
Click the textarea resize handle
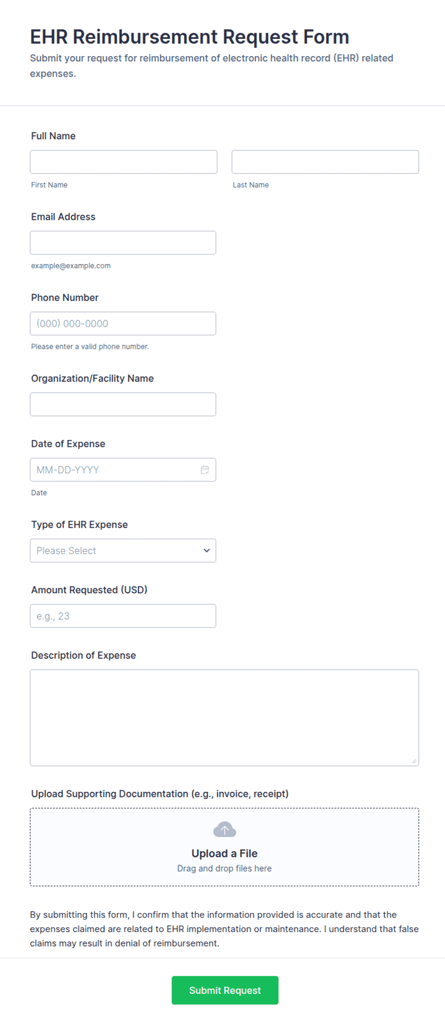tap(414, 761)
